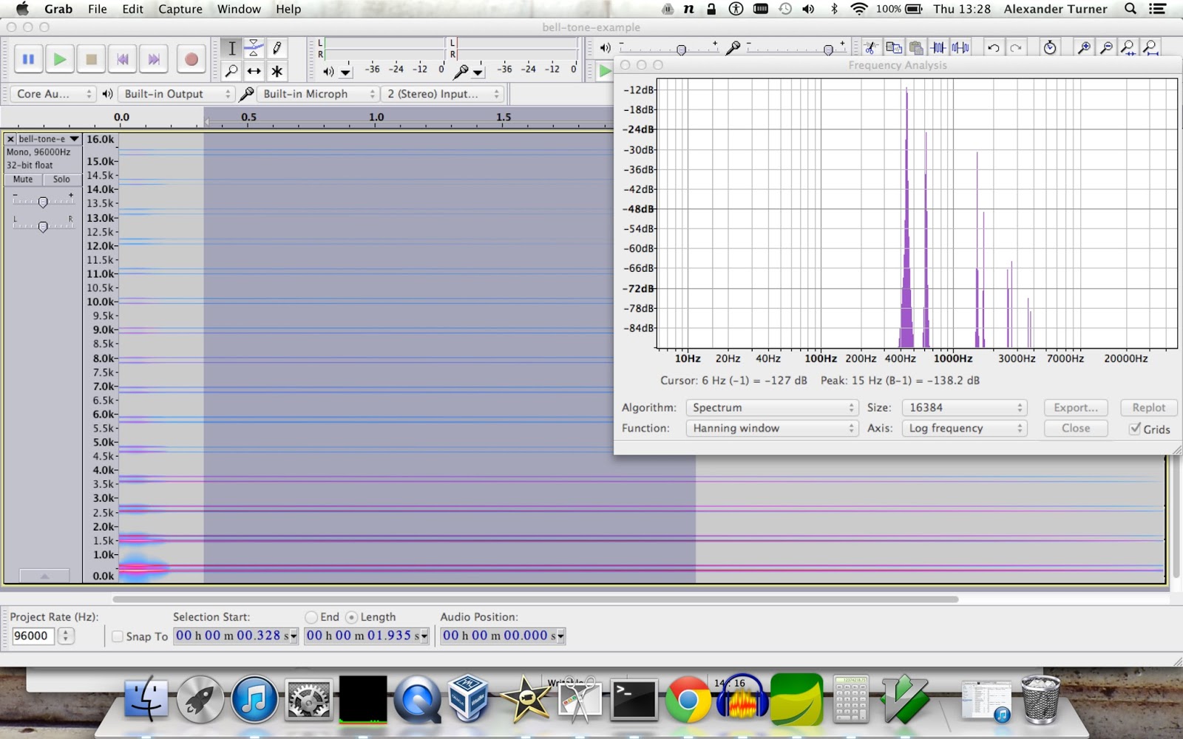
Task: Select the Envelope tool
Action: tap(254, 48)
